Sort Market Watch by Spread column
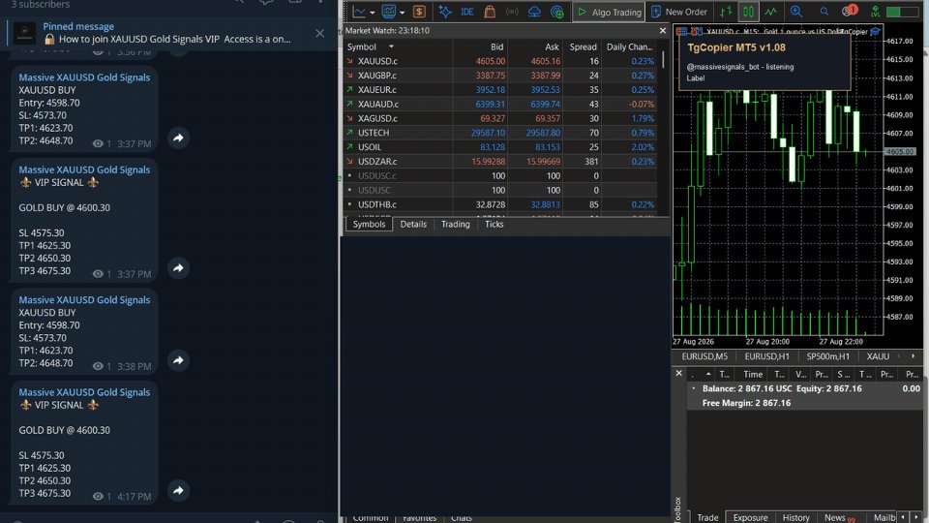 (x=583, y=46)
